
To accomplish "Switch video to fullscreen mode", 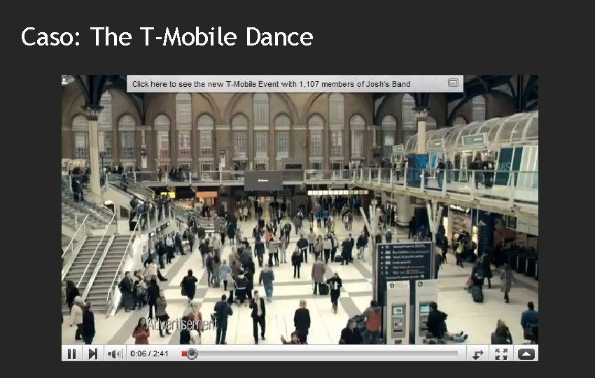I will [x=501, y=354].
